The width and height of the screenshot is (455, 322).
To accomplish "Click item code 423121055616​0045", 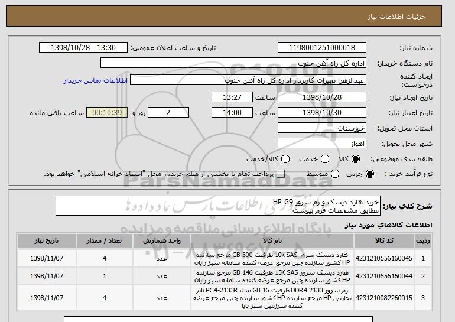I will pos(384,258).
